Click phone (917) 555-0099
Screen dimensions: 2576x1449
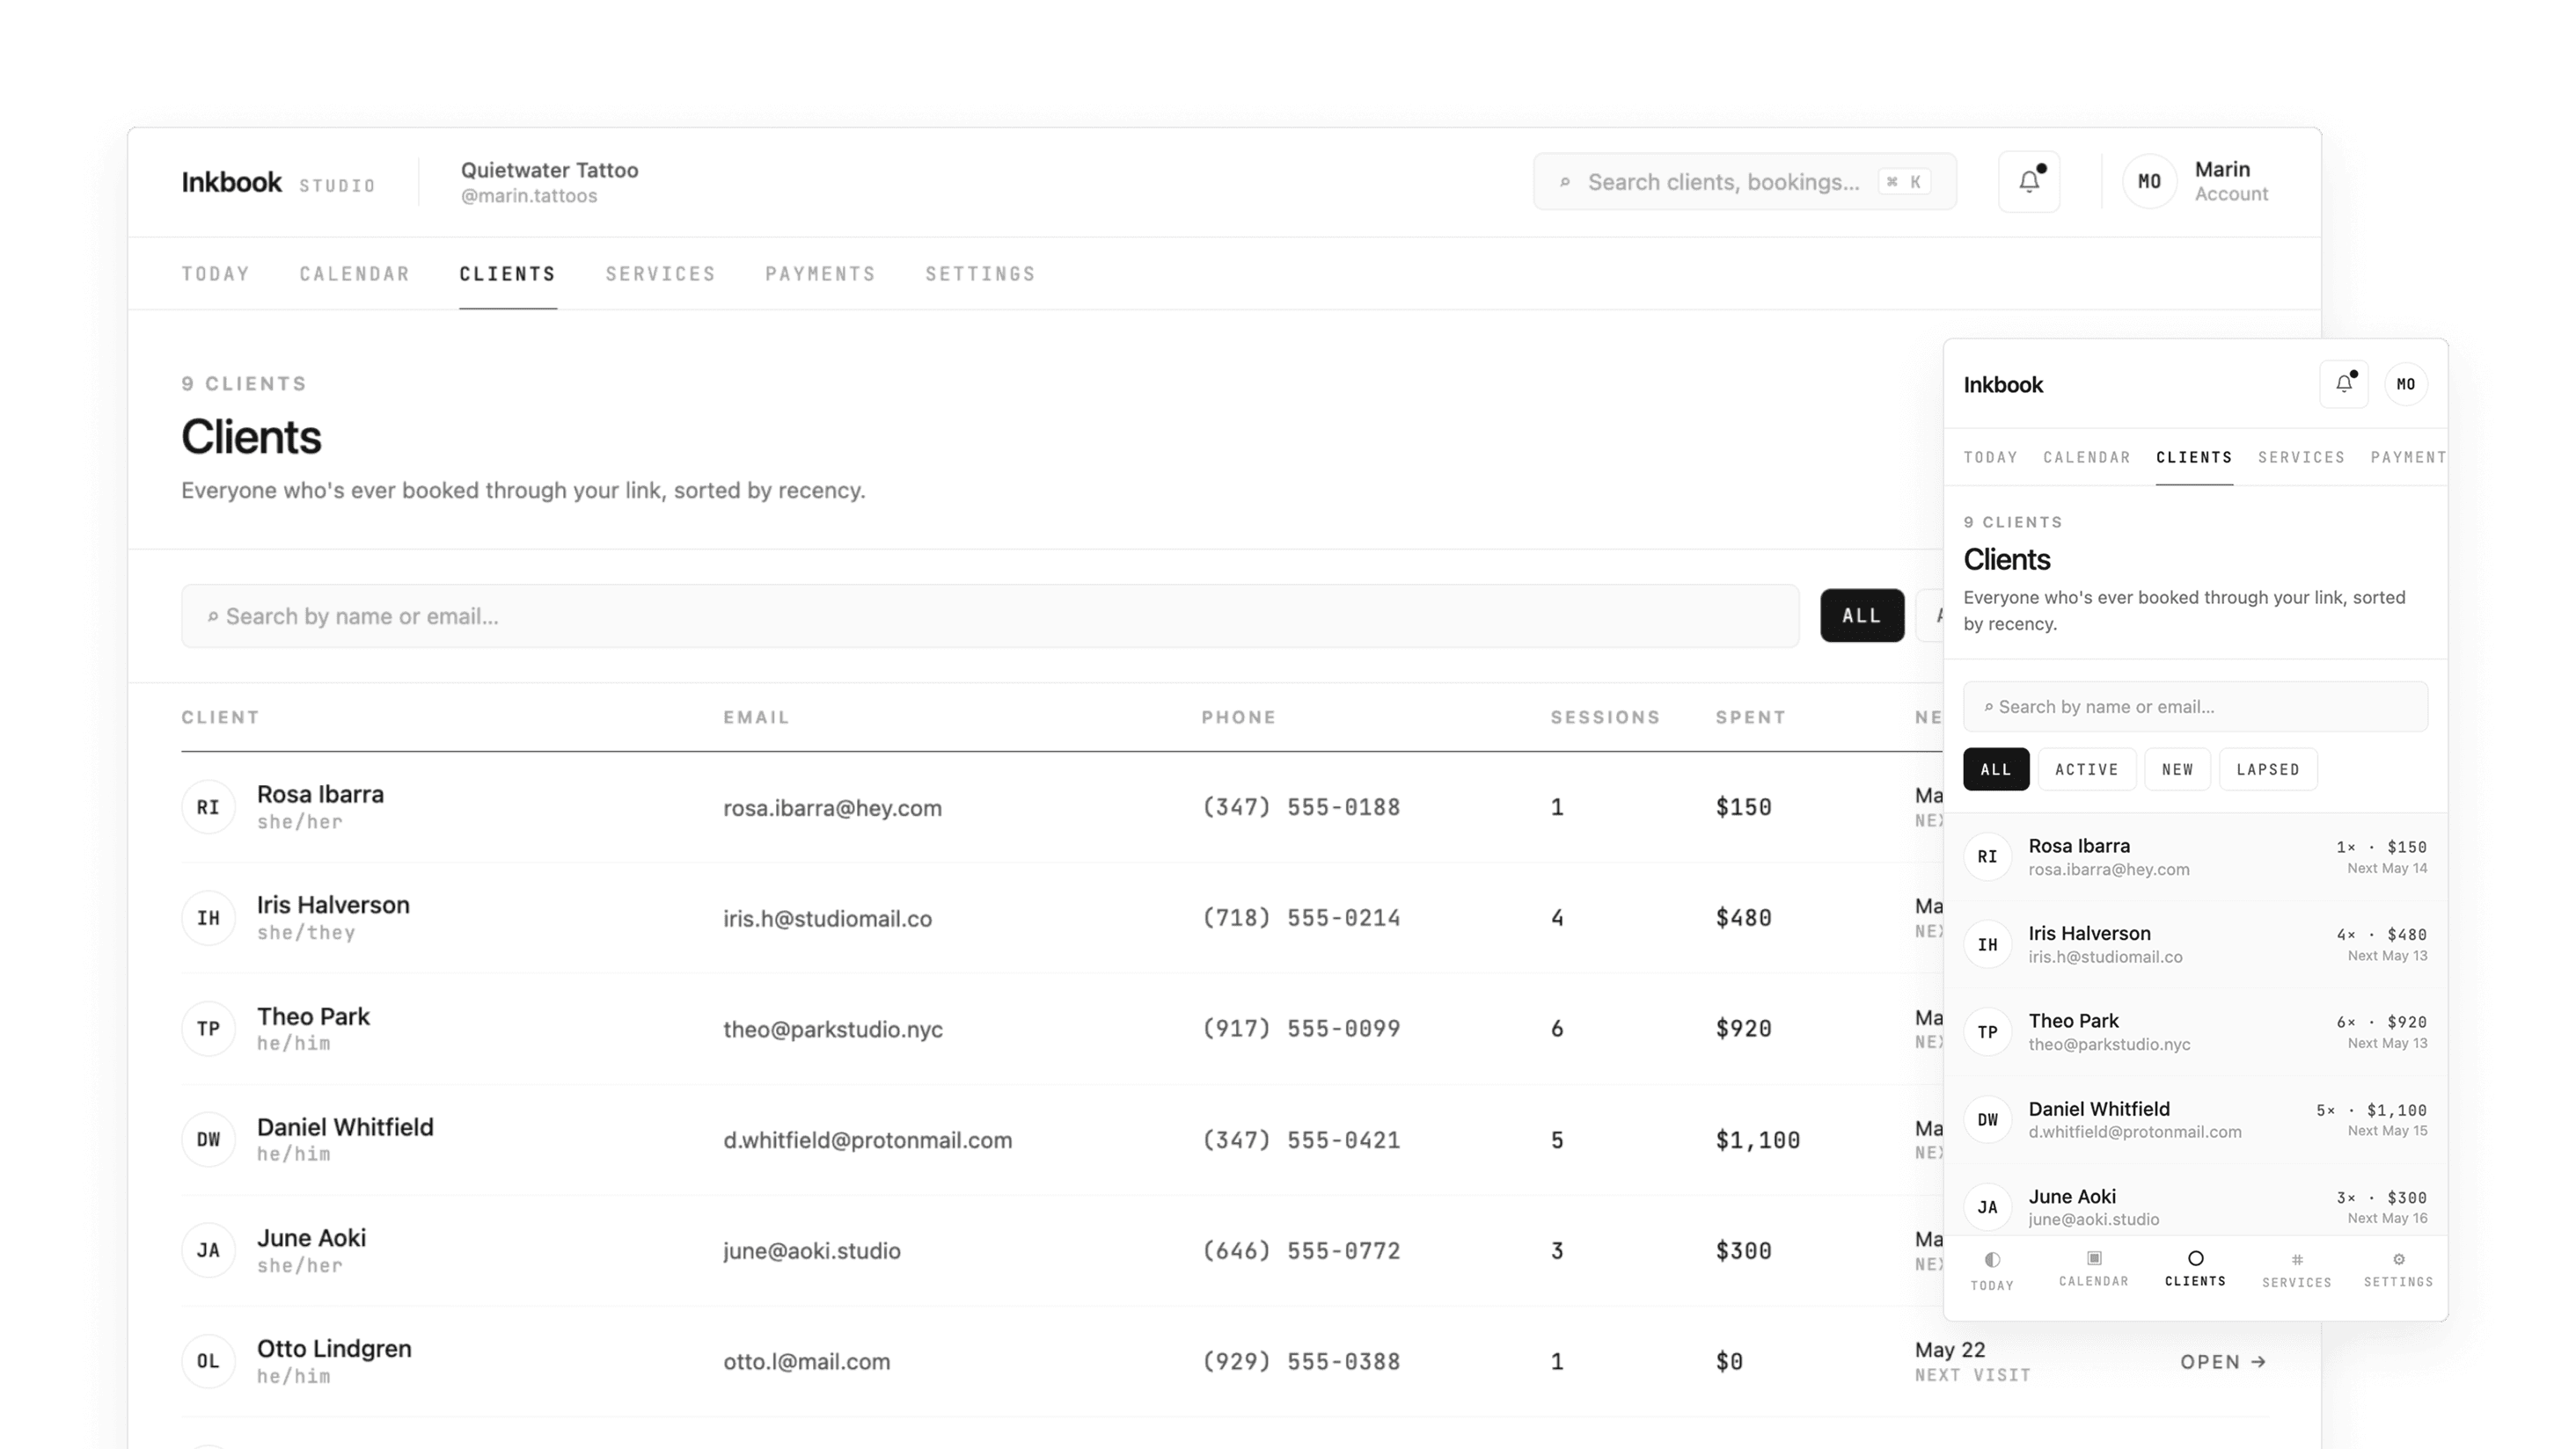pos(1301,1030)
